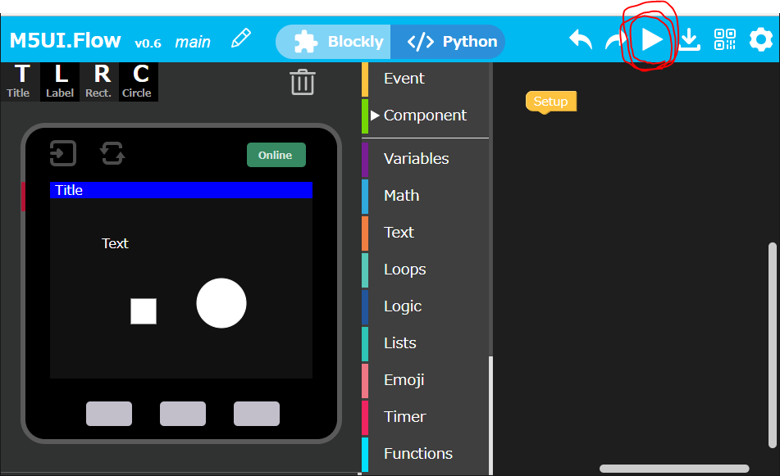Open the settings gear icon
Screen dimensions: 780x476
(x=761, y=39)
